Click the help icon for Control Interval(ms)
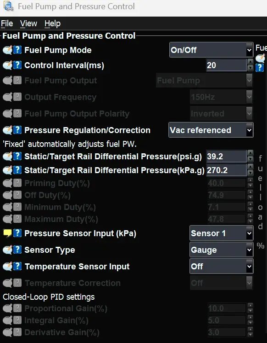Screen dimensions: 267x343 coord(17,65)
